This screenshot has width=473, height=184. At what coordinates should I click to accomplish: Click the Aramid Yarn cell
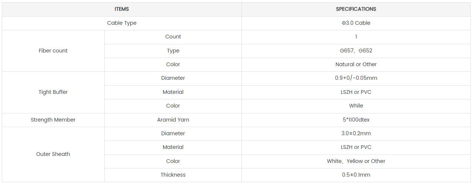[x=173, y=120]
